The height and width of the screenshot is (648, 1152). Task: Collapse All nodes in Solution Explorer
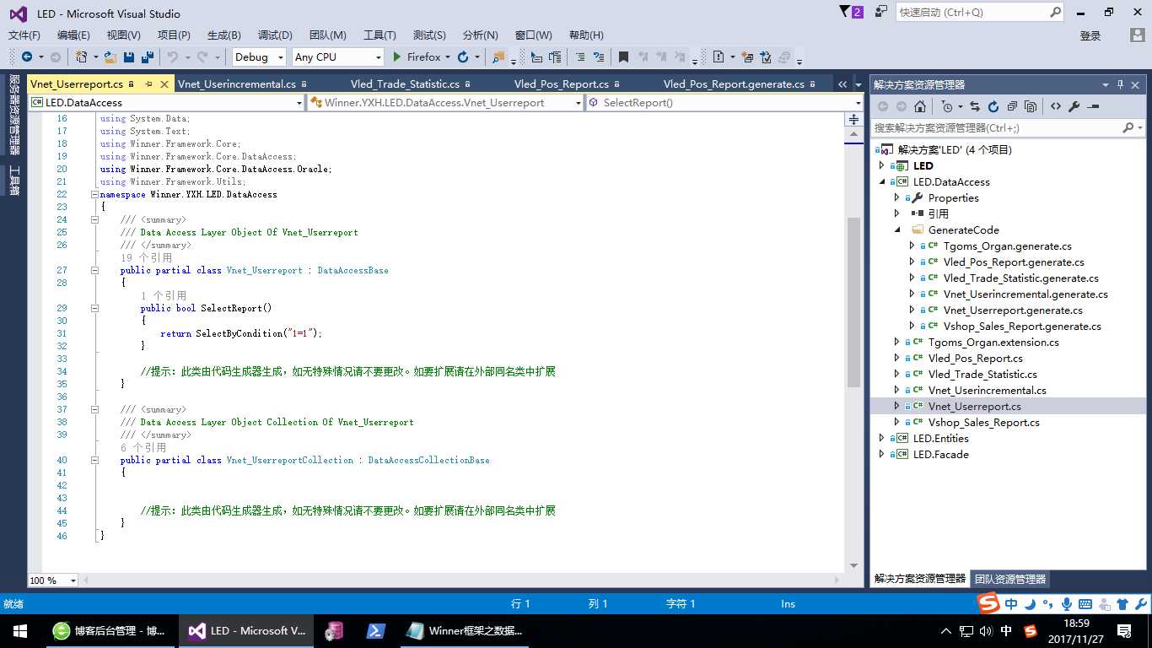(1012, 106)
